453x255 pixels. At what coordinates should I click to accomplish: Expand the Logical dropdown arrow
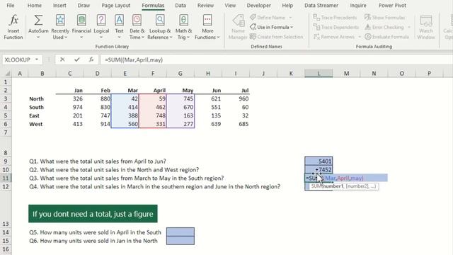[x=101, y=38]
